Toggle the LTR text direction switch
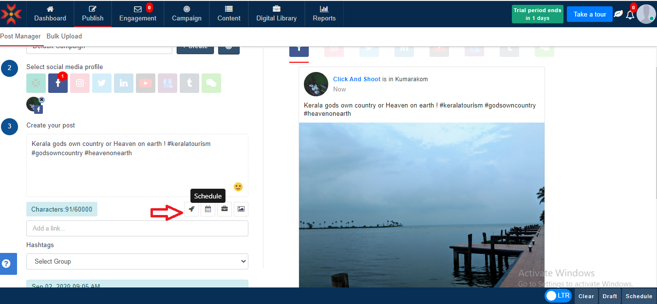 pyautogui.click(x=558, y=296)
